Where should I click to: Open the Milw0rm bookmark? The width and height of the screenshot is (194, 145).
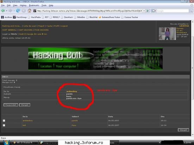click(x=80, y=17)
